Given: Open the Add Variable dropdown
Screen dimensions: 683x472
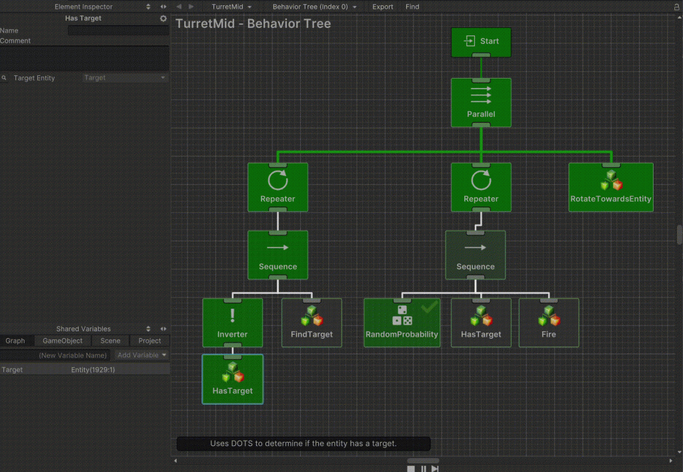Looking at the screenshot, I should (141, 355).
